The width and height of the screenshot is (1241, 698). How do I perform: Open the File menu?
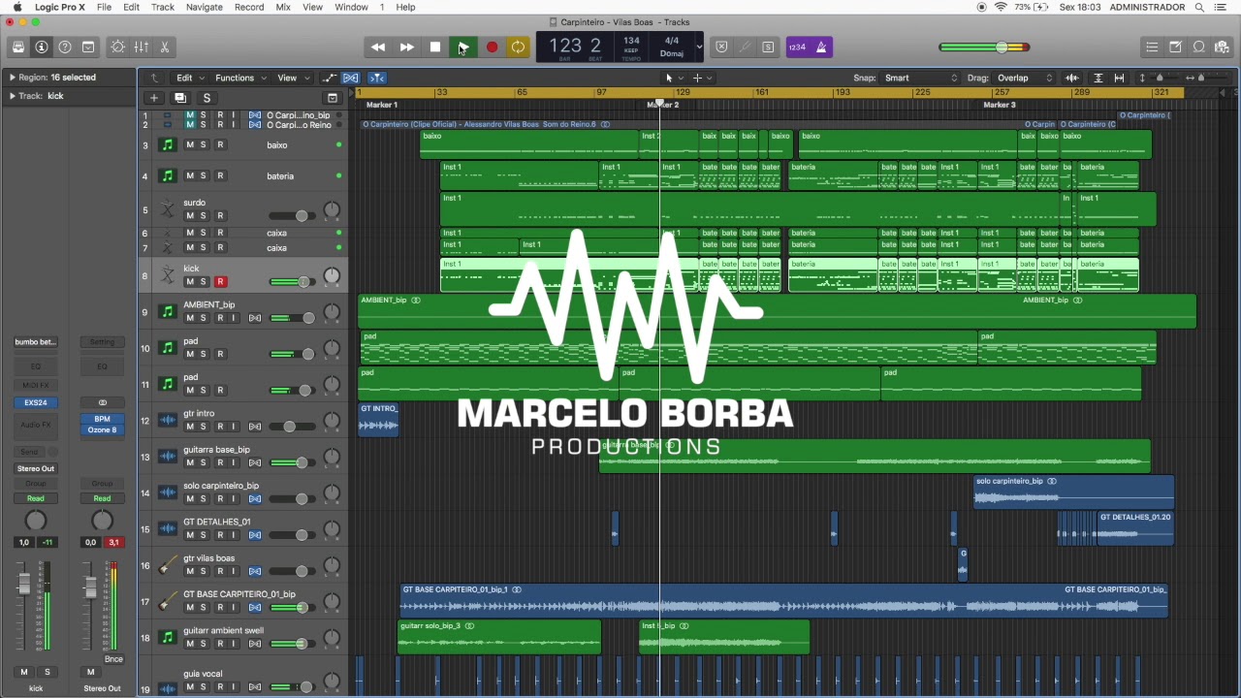[x=104, y=7]
